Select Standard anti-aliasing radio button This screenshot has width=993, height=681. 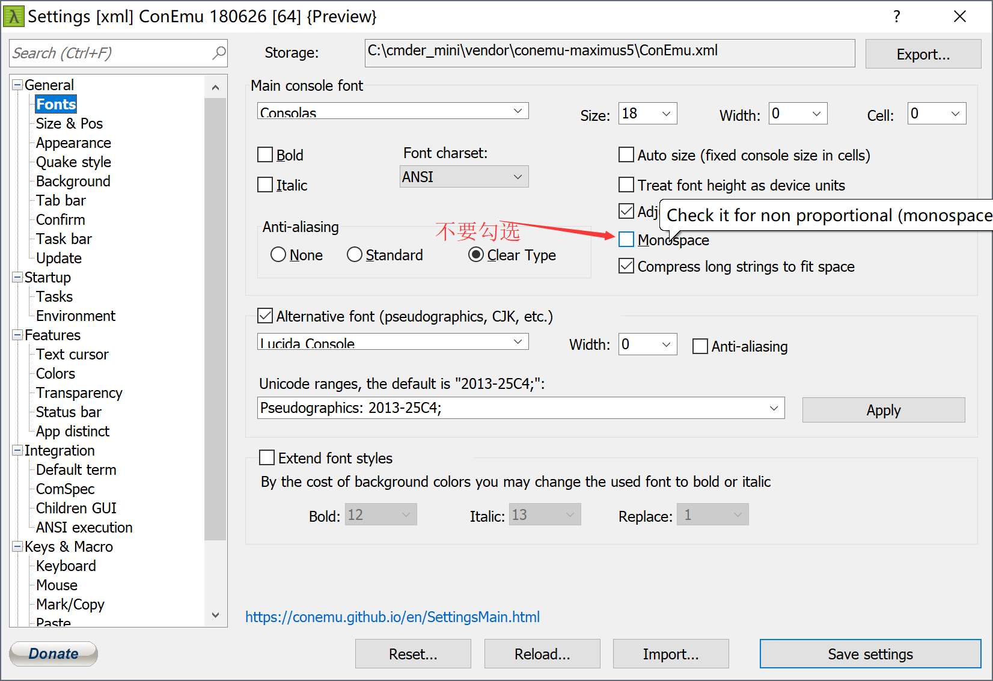coord(355,255)
